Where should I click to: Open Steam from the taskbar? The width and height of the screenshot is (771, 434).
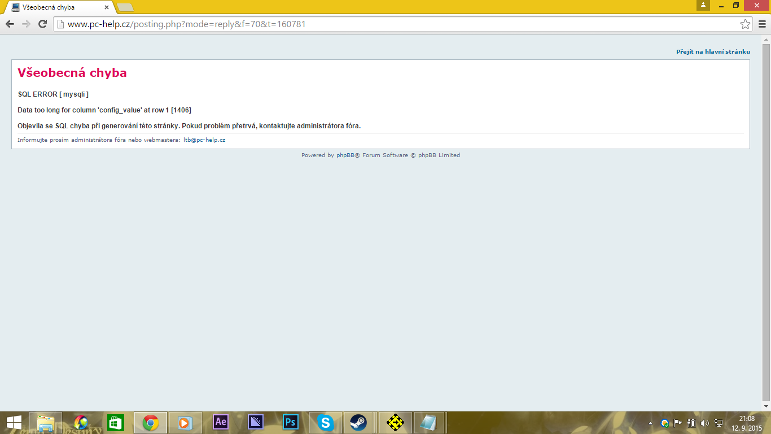(x=358, y=423)
